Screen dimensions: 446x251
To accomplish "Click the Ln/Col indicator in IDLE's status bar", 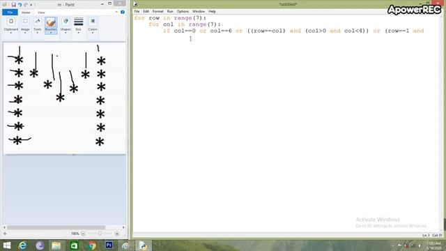I will (432, 236).
